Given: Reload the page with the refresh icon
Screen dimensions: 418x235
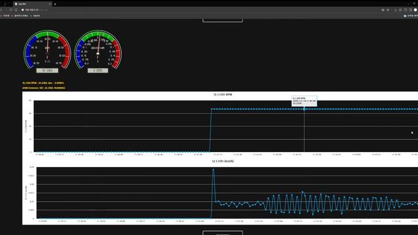Looking at the screenshot, I should click(11, 10).
